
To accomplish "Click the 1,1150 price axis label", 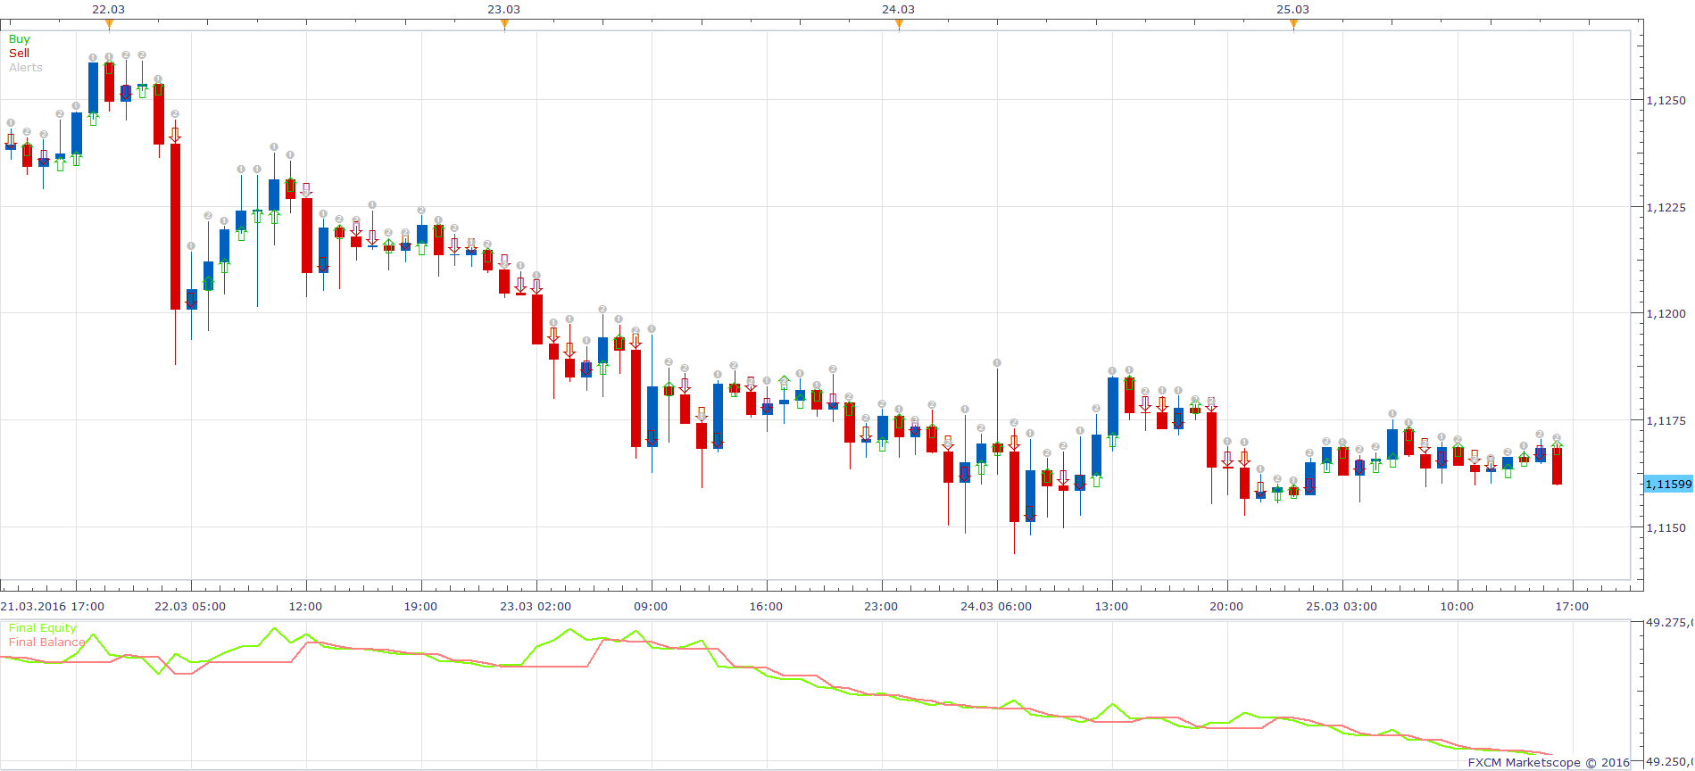I will [1666, 528].
